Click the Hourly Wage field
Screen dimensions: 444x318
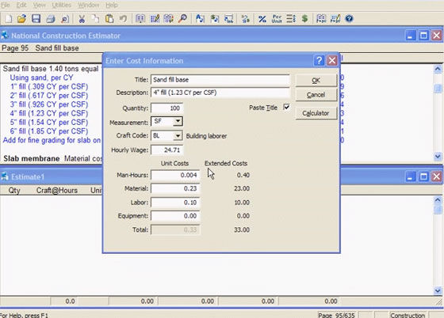pyautogui.click(x=166, y=150)
